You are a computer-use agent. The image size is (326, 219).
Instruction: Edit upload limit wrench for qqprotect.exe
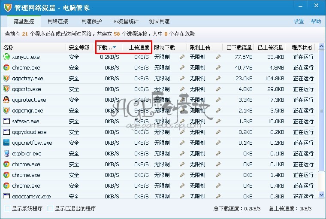pos(218,100)
